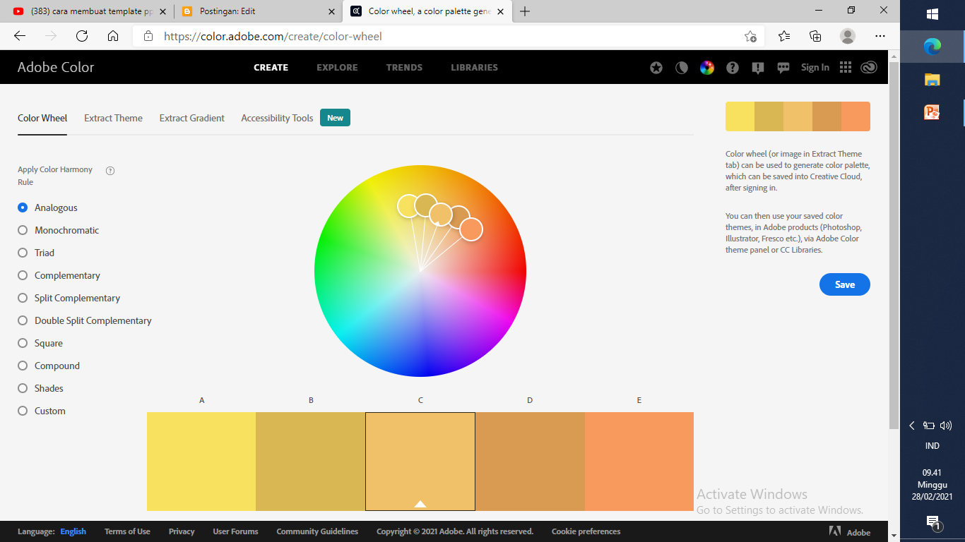Open Microsoft Edge from taskbar
The height and width of the screenshot is (542, 965).
[x=932, y=47]
